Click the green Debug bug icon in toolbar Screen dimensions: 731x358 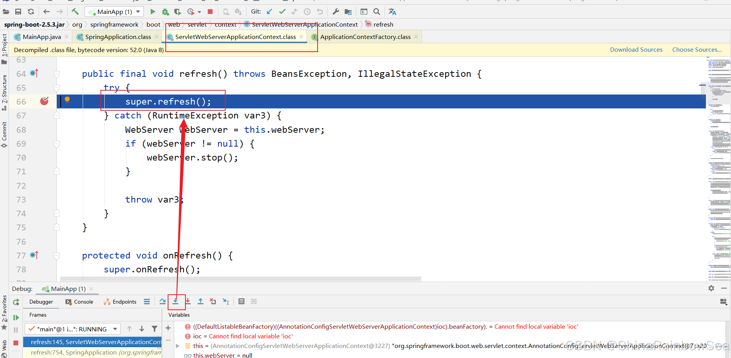[165, 12]
